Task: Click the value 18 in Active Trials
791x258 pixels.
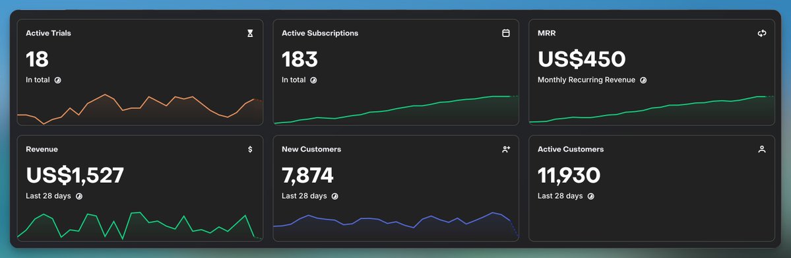Action: [x=38, y=59]
